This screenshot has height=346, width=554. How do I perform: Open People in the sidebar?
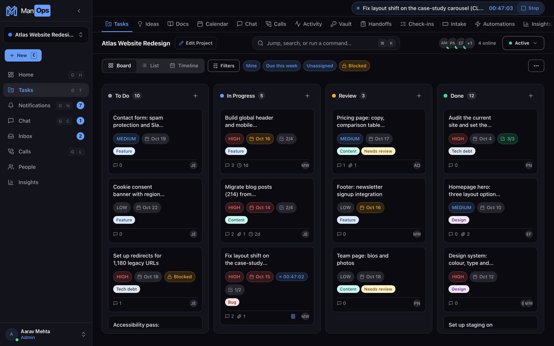pos(46,167)
